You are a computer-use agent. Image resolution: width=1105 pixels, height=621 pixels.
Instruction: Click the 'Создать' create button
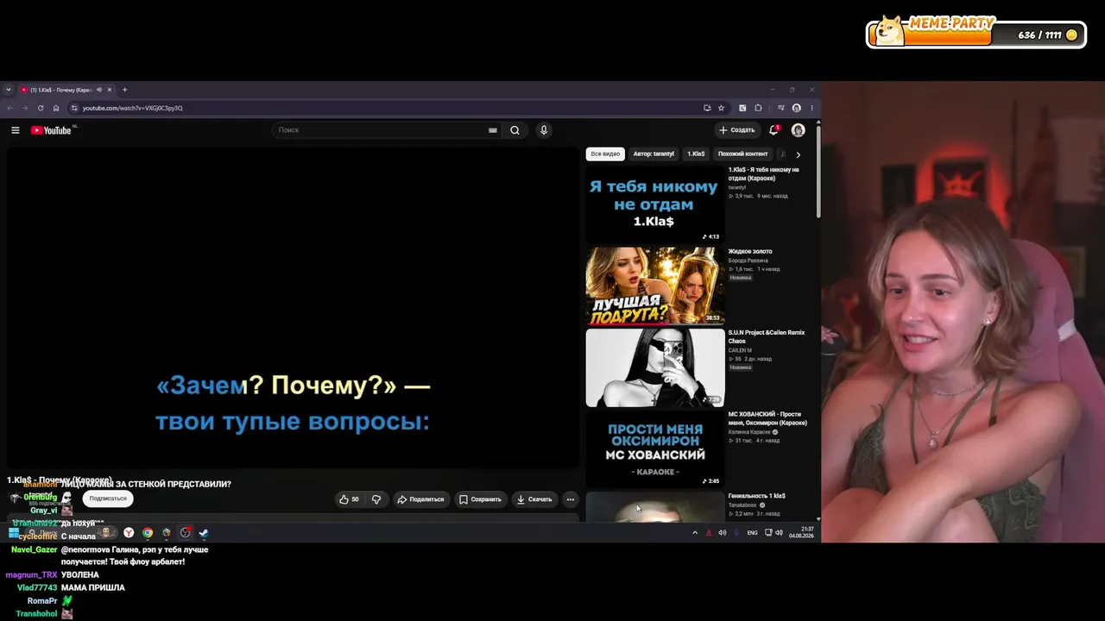pyautogui.click(x=736, y=130)
